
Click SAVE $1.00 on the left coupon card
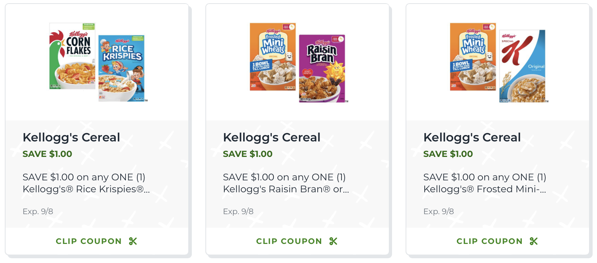click(47, 154)
